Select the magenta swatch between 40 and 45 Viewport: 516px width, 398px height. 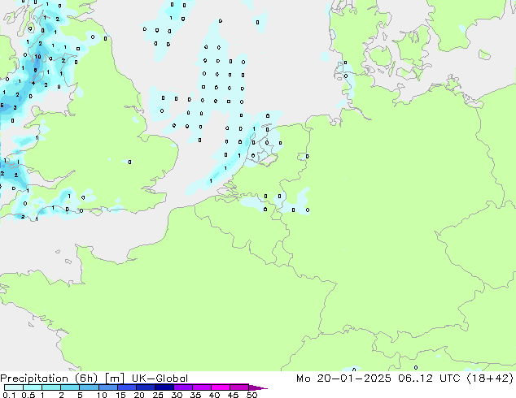[221, 387]
